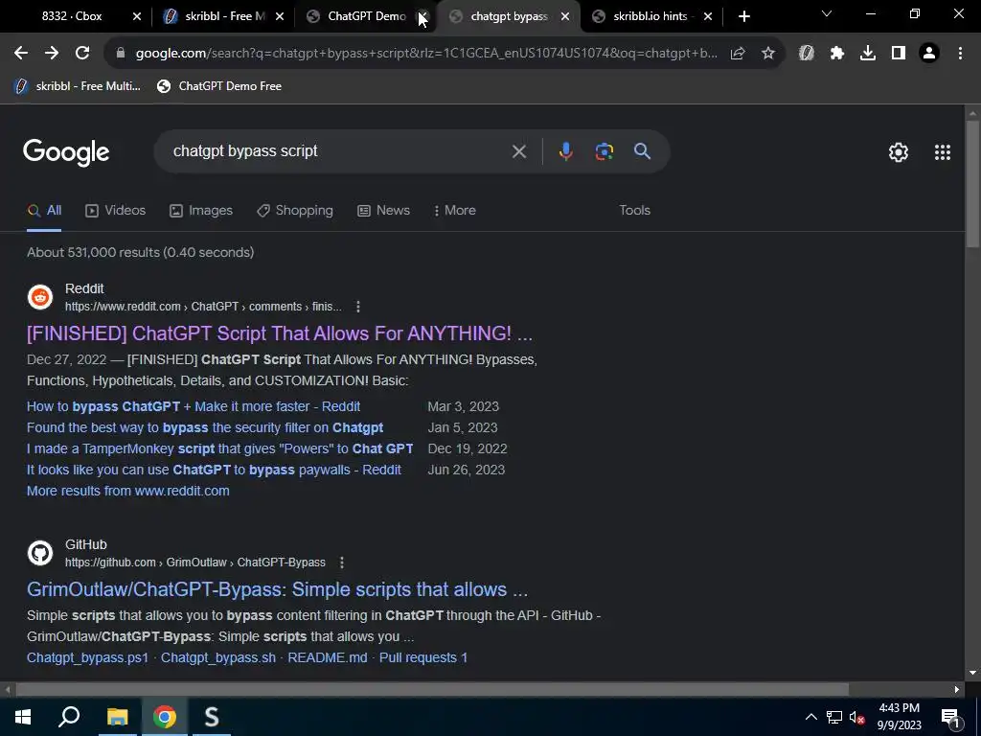Click the vertical page scrollbar thumb

[x=972, y=185]
